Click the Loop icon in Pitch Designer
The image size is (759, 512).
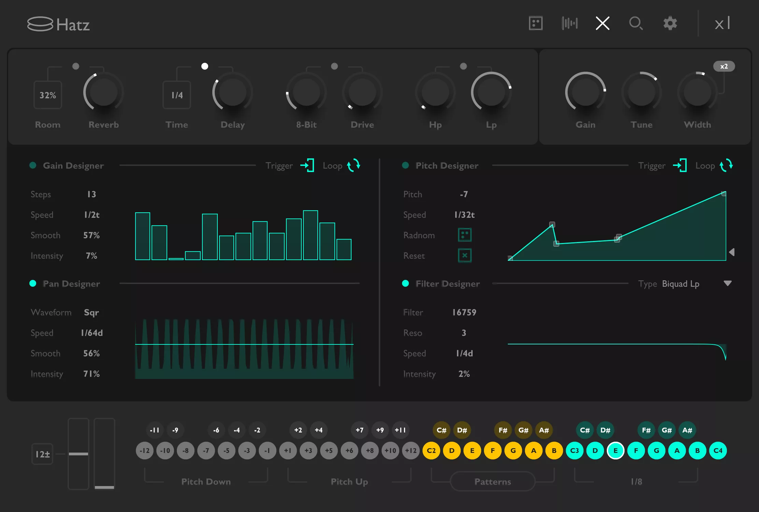pos(726,166)
